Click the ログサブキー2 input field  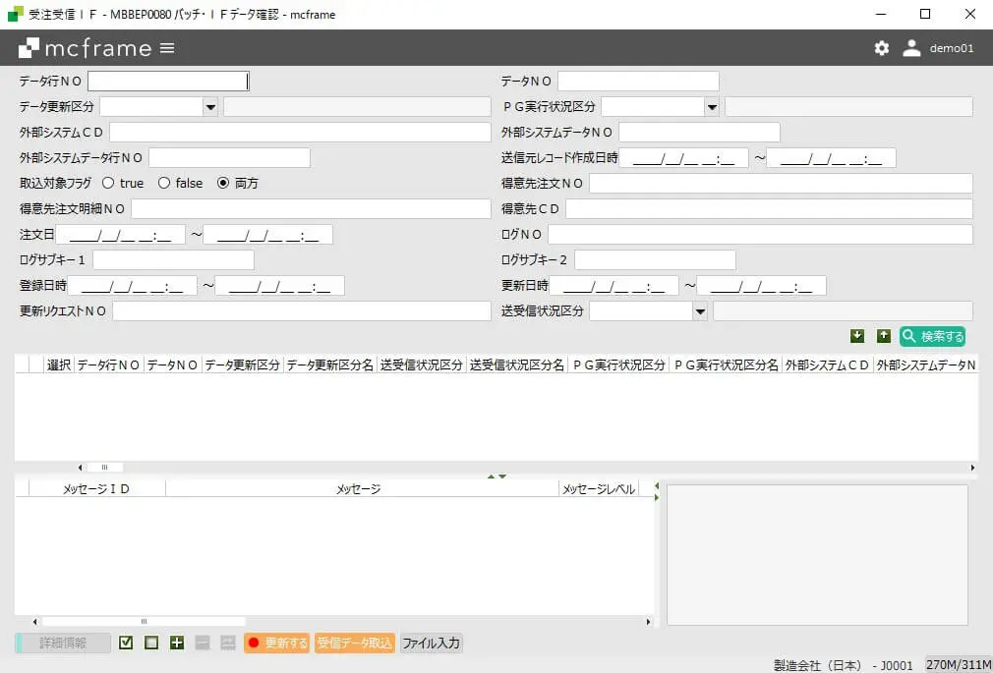tap(656, 259)
